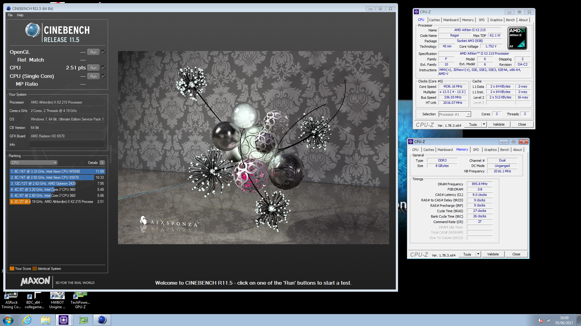Run the OpenGL benchmark
The image size is (581, 326).
click(x=94, y=52)
